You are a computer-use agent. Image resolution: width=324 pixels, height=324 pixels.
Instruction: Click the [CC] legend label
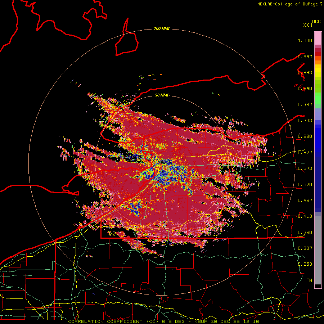(307, 25)
